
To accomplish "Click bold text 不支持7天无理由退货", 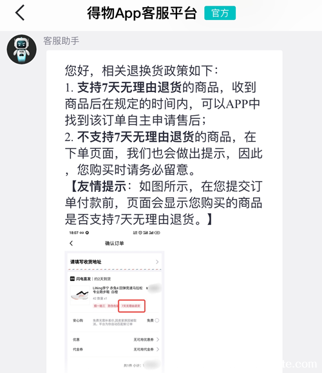I will coord(136,137).
